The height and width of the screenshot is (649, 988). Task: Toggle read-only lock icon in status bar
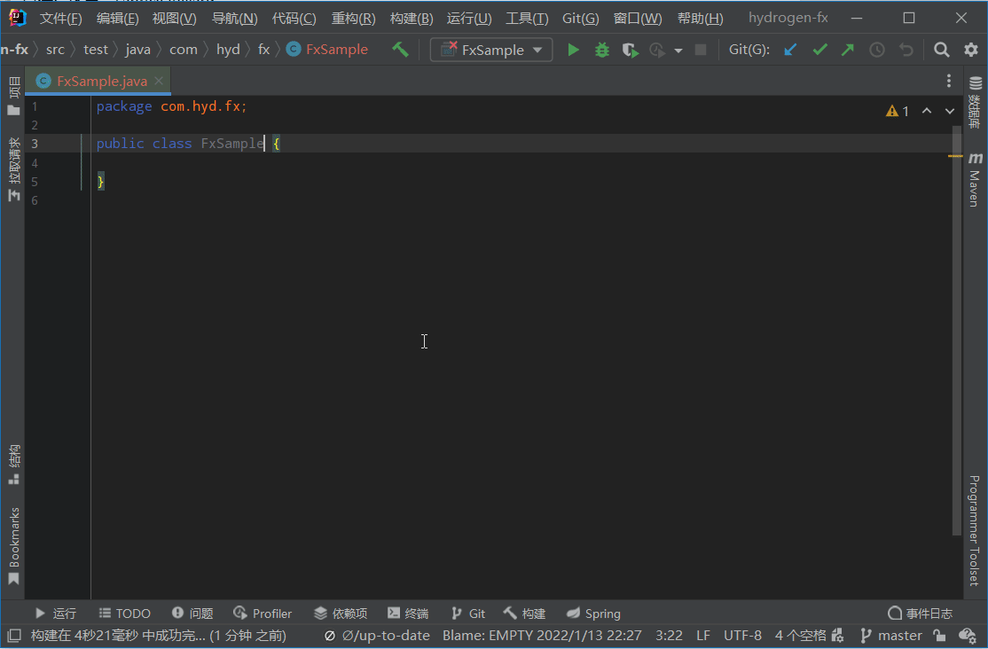939,636
